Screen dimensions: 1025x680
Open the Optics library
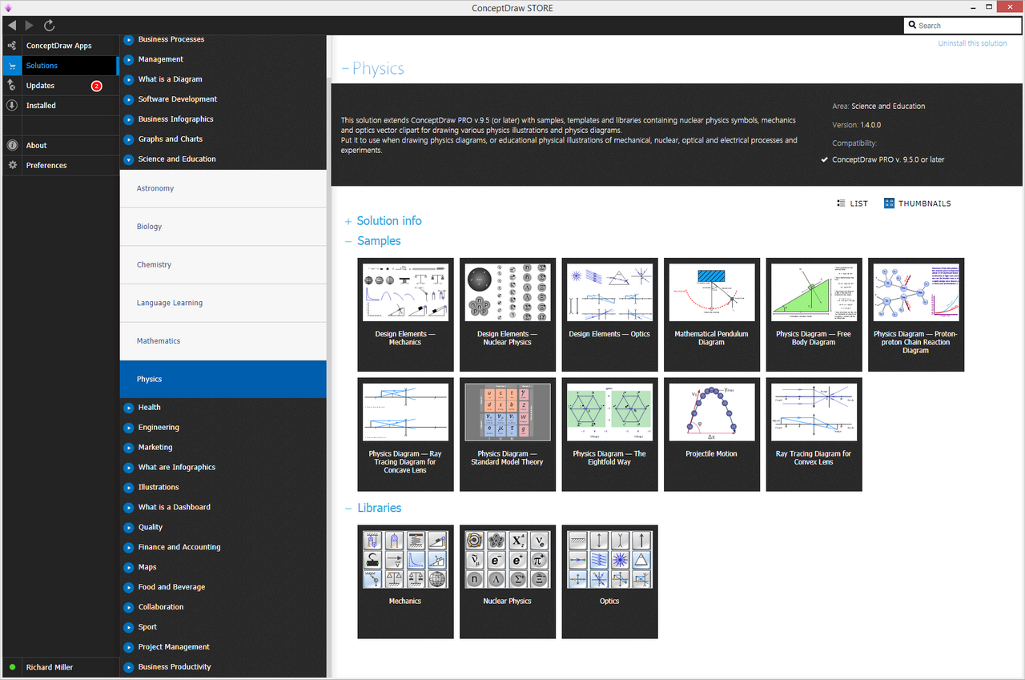click(609, 581)
